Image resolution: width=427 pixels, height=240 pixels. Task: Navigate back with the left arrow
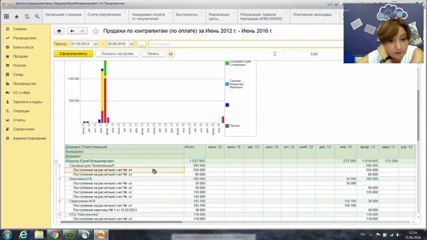click(72, 31)
